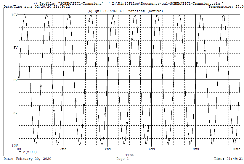Screen dimensions: 244x164
Task: Click the 10V y-axis label
Action: (x=14, y=15)
